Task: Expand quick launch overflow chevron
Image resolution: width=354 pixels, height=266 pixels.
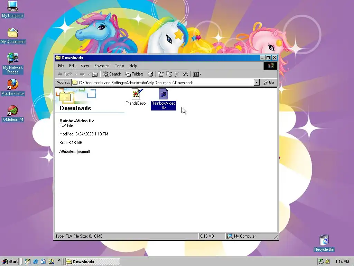Action: 59,260
